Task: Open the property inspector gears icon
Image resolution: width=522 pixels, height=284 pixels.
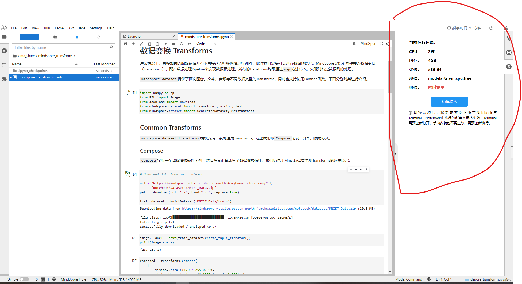Action: (x=509, y=38)
